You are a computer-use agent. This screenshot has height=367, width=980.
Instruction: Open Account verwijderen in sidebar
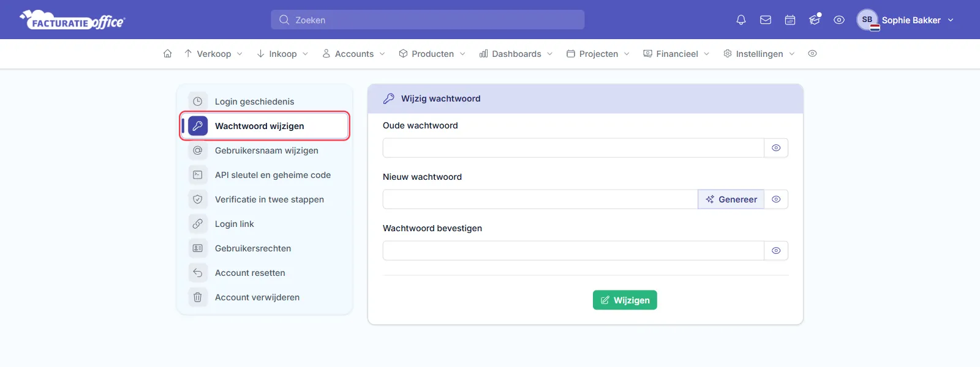point(265,297)
